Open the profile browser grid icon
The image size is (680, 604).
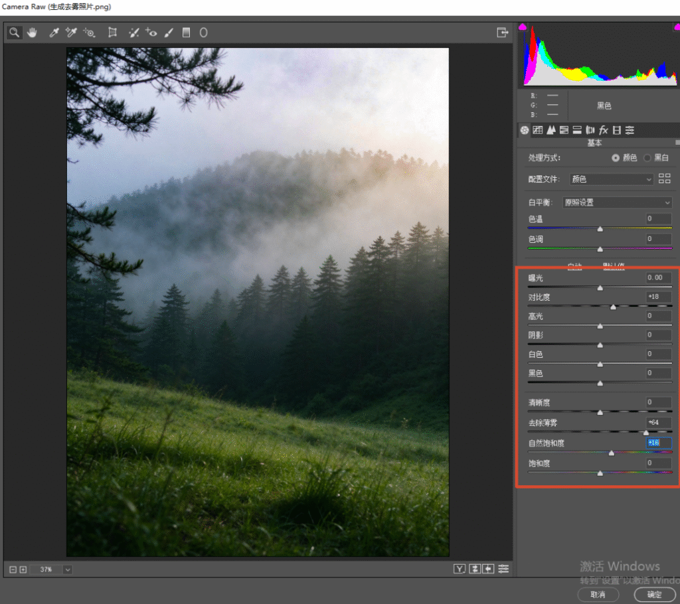coord(664,179)
